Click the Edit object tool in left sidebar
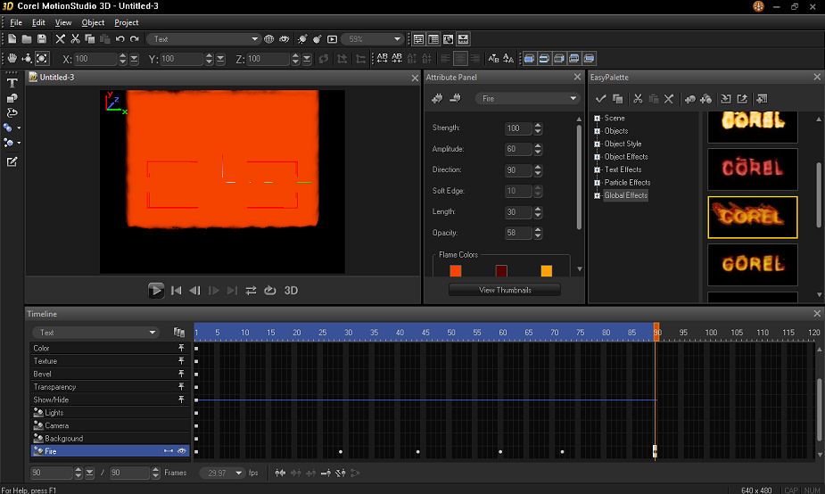Viewport: 825px width, 494px height. tap(12, 161)
